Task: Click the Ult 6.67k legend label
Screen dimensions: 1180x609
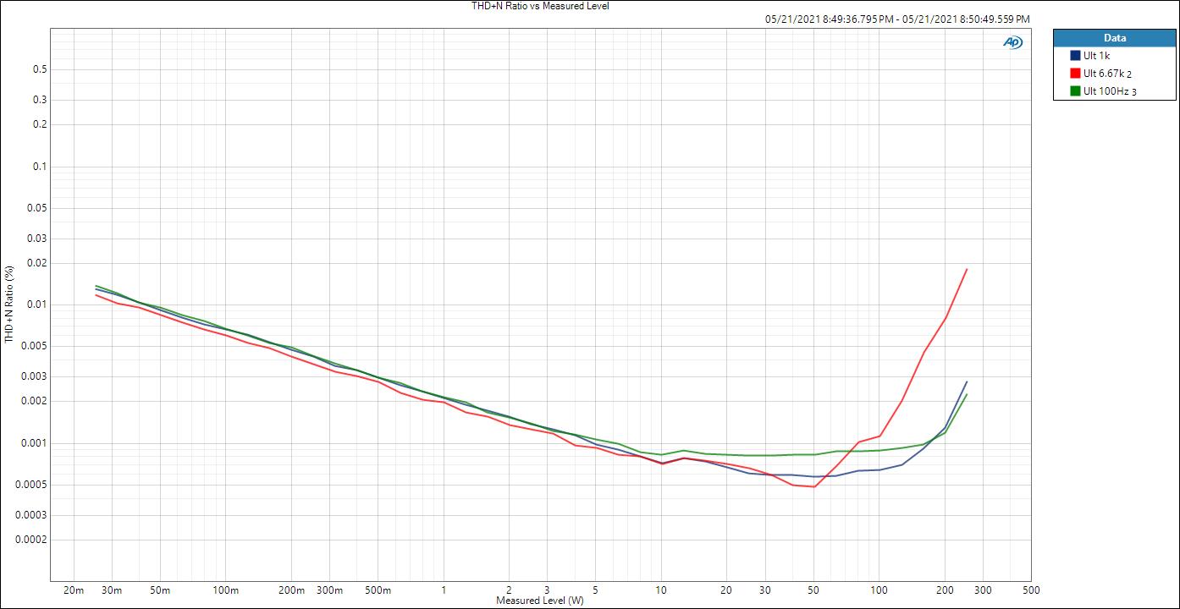Action: coord(1103,74)
